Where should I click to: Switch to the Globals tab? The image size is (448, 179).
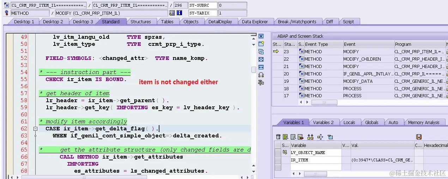[372, 122]
